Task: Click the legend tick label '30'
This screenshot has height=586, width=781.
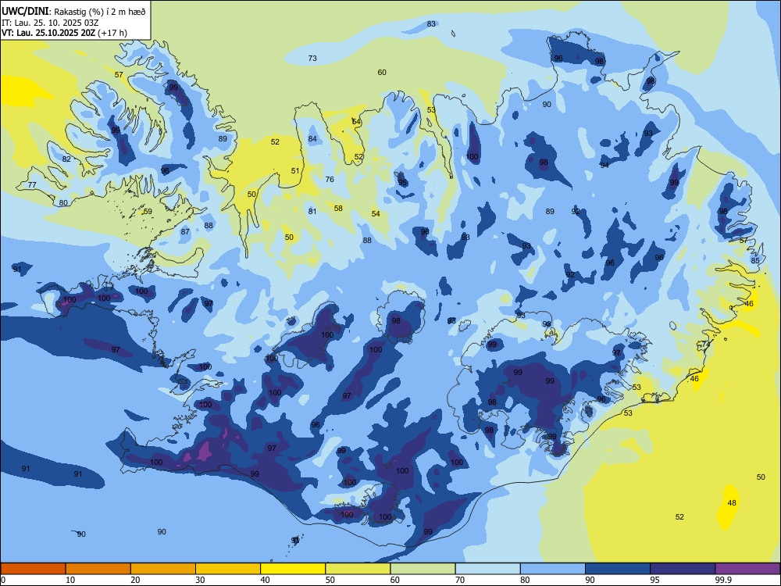Action: coord(200,580)
